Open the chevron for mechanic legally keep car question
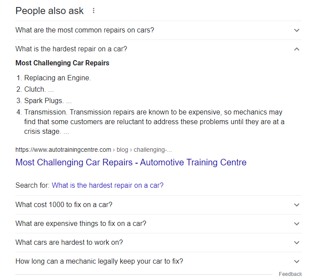 click(297, 261)
